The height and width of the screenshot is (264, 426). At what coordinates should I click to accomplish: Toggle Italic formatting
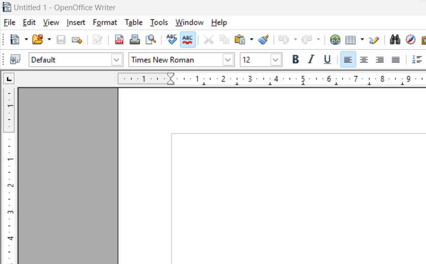[x=311, y=59]
